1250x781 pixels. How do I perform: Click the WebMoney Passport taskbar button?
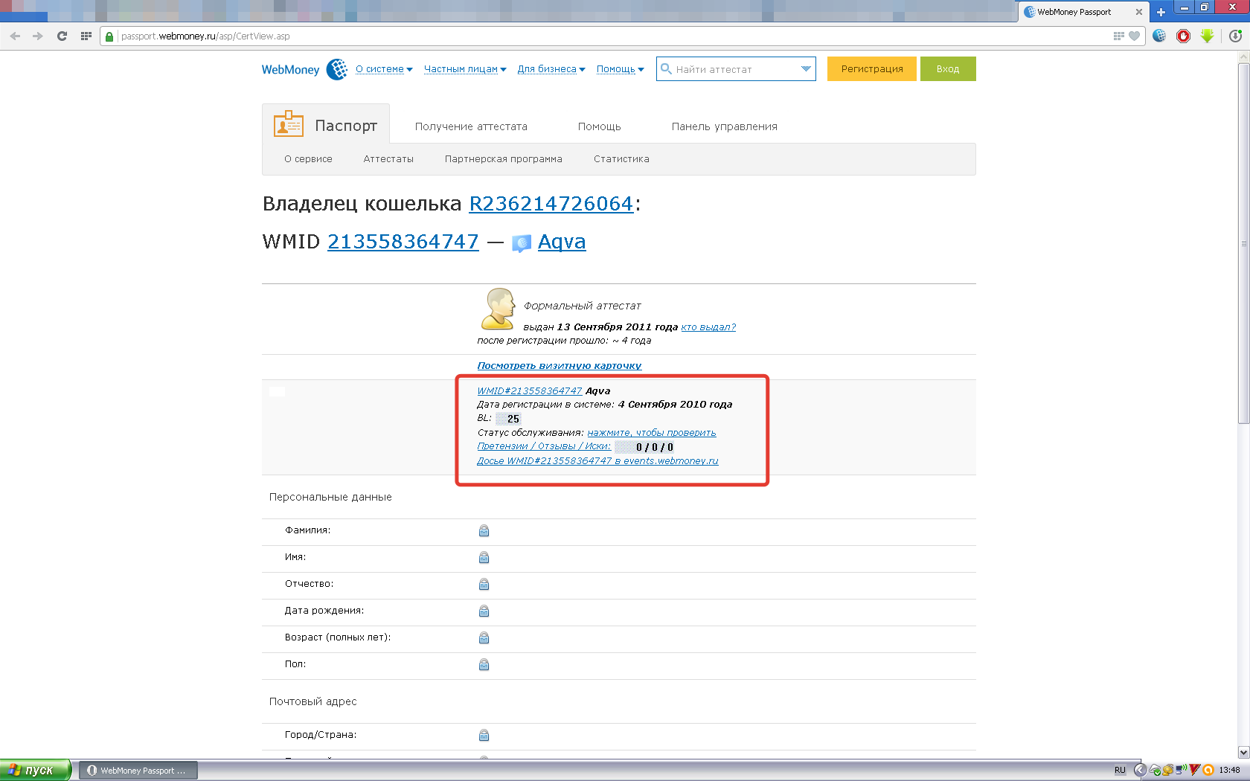tap(138, 771)
